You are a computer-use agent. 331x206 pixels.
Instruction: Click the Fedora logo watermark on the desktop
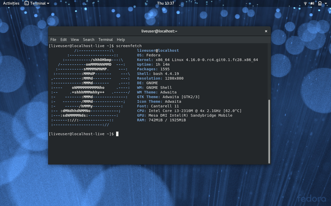click(312, 198)
